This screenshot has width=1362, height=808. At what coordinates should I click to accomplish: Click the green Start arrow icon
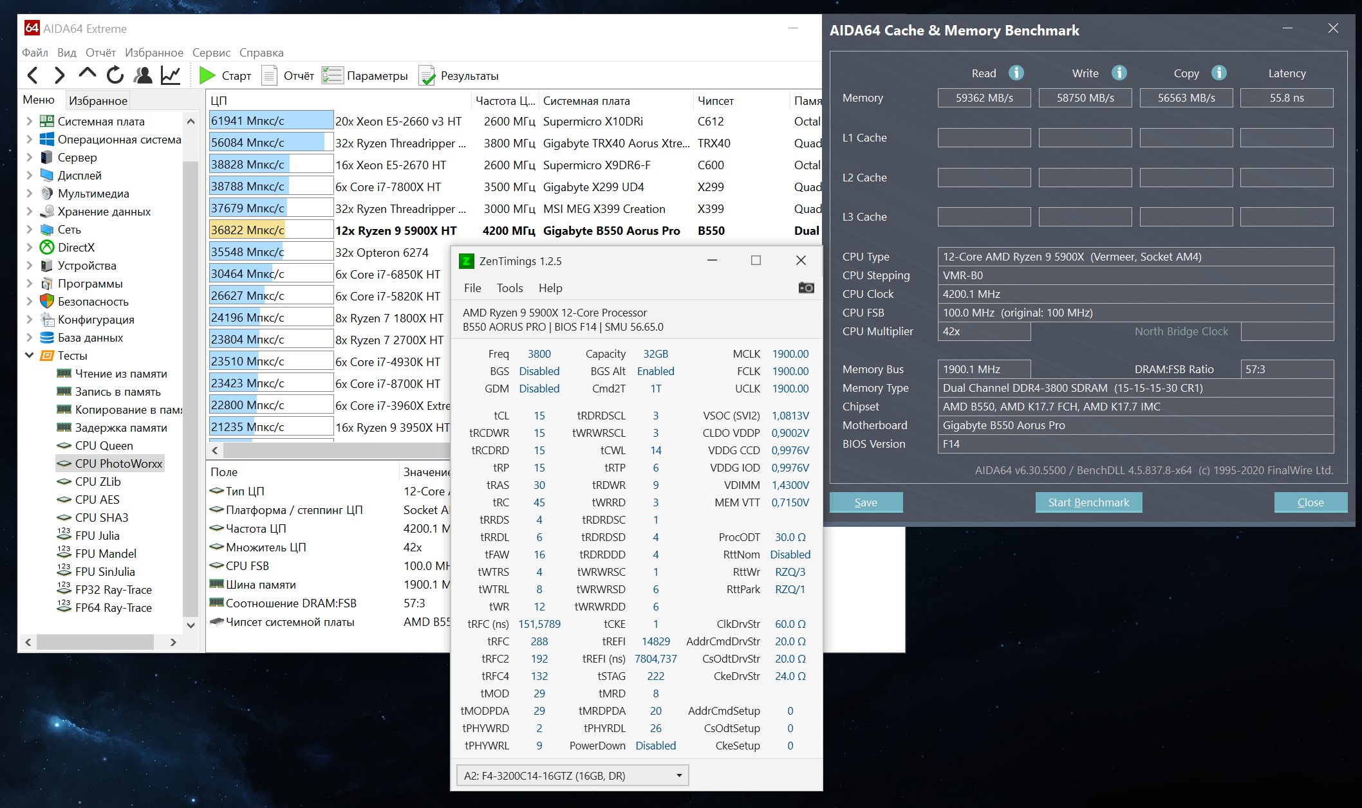click(x=207, y=75)
